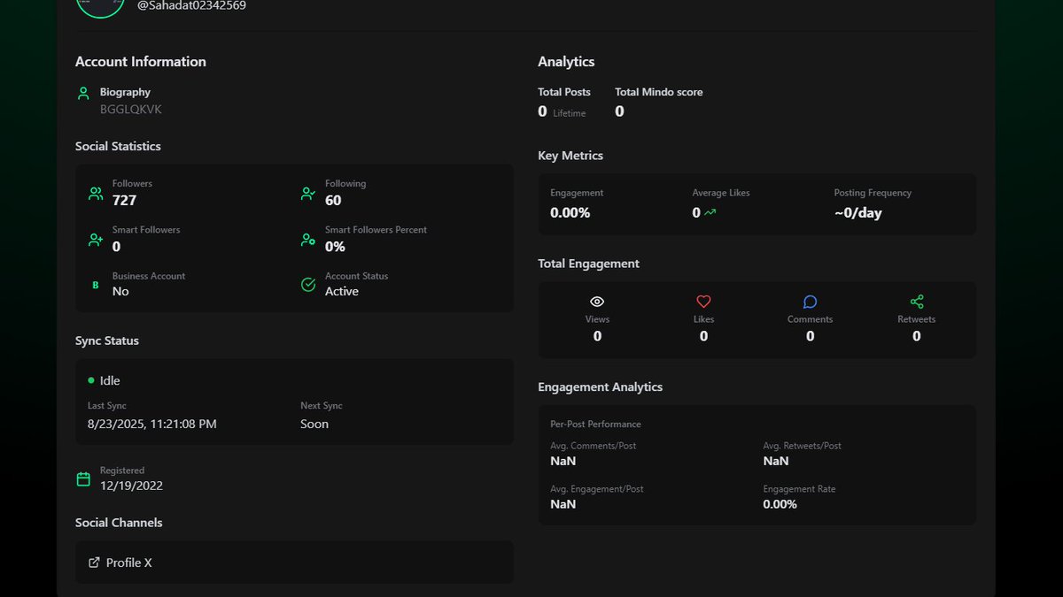Click the Views eye icon
The image size is (1063, 597).
coord(597,301)
